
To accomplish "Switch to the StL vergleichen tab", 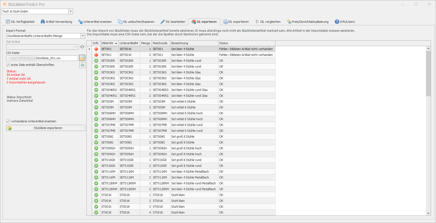I will tap(268, 22).
